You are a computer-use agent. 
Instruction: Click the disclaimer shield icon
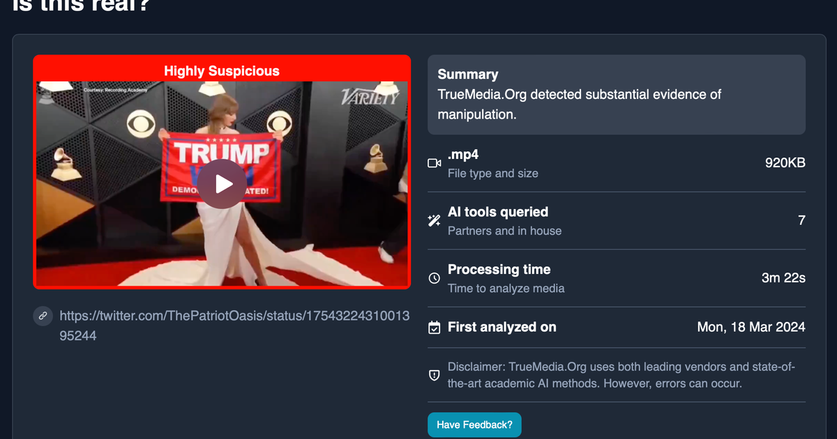coord(434,375)
